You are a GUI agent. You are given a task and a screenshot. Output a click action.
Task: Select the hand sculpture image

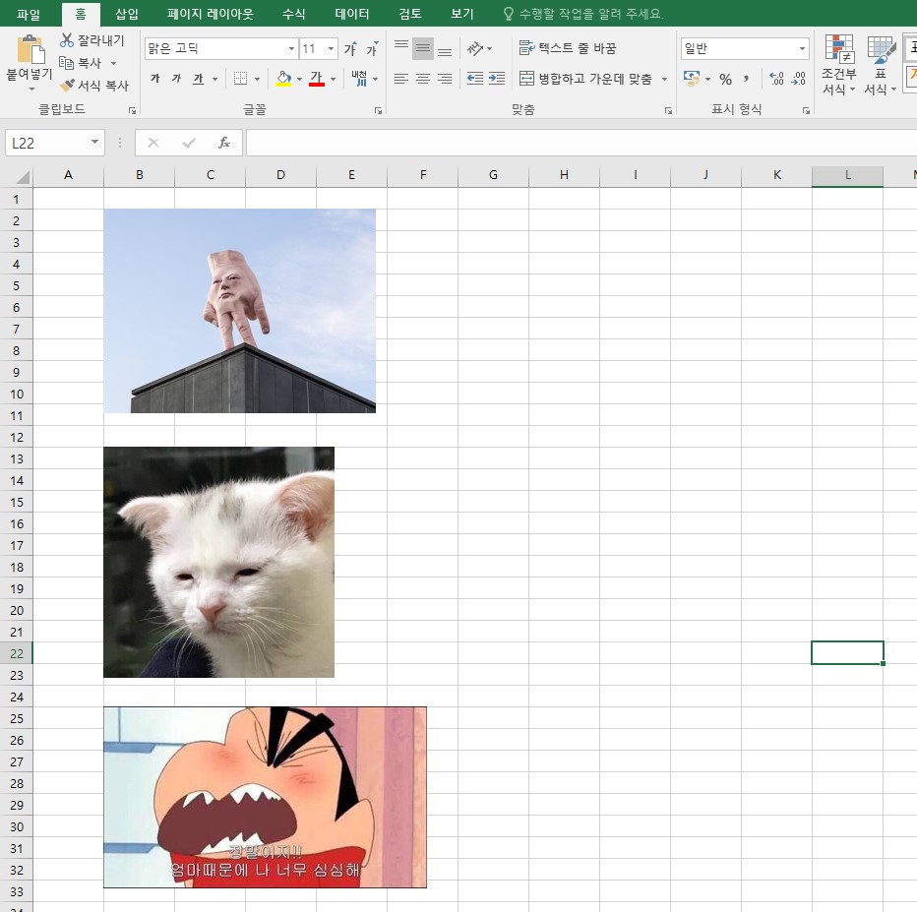tap(240, 311)
